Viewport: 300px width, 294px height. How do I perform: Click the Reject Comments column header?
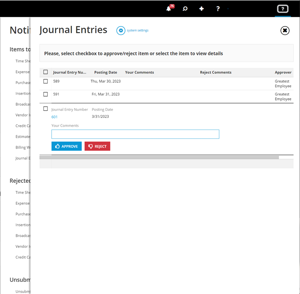point(216,72)
